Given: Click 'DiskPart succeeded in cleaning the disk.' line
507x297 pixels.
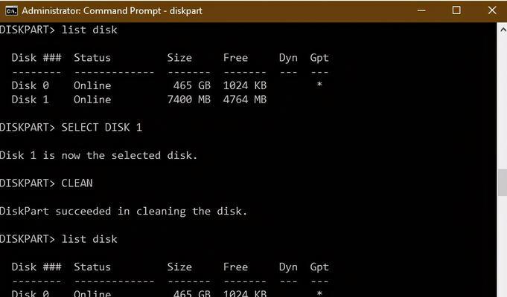Looking at the screenshot, I should coord(124,211).
